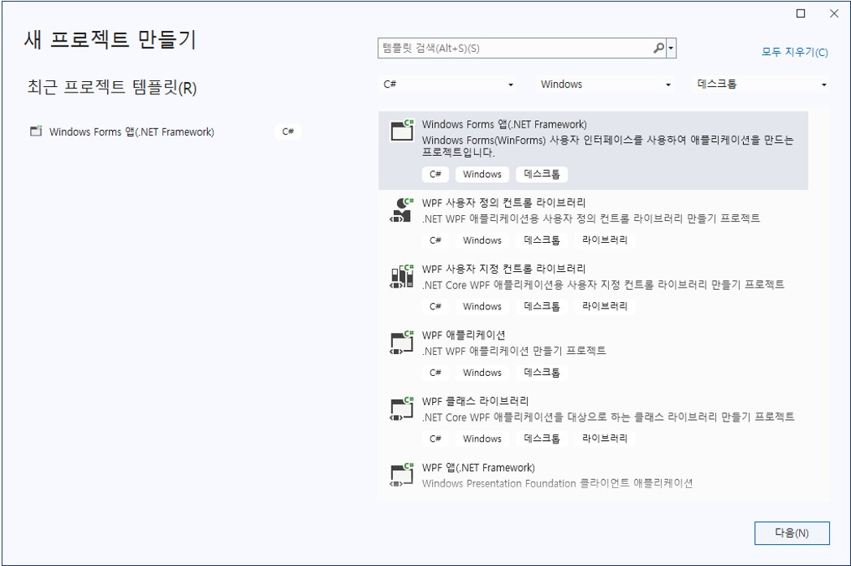Select WPF 애플리케이션 template title
851x566 pixels.
(464, 335)
